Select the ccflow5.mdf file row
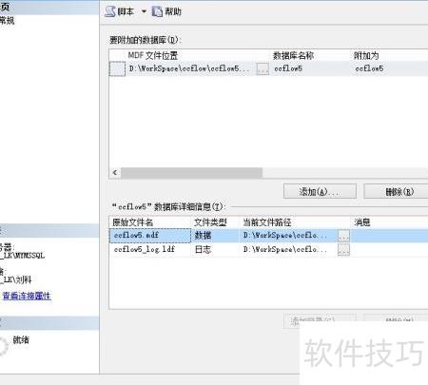 pyautogui.click(x=268, y=236)
